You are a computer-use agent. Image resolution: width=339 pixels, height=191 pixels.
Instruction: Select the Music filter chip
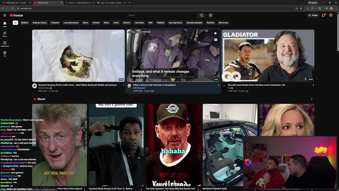point(85,23)
